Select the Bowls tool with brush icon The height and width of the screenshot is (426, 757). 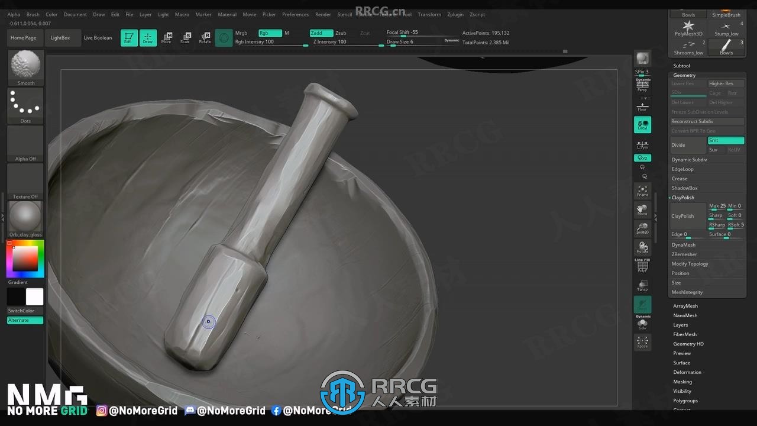coord(726,47)
